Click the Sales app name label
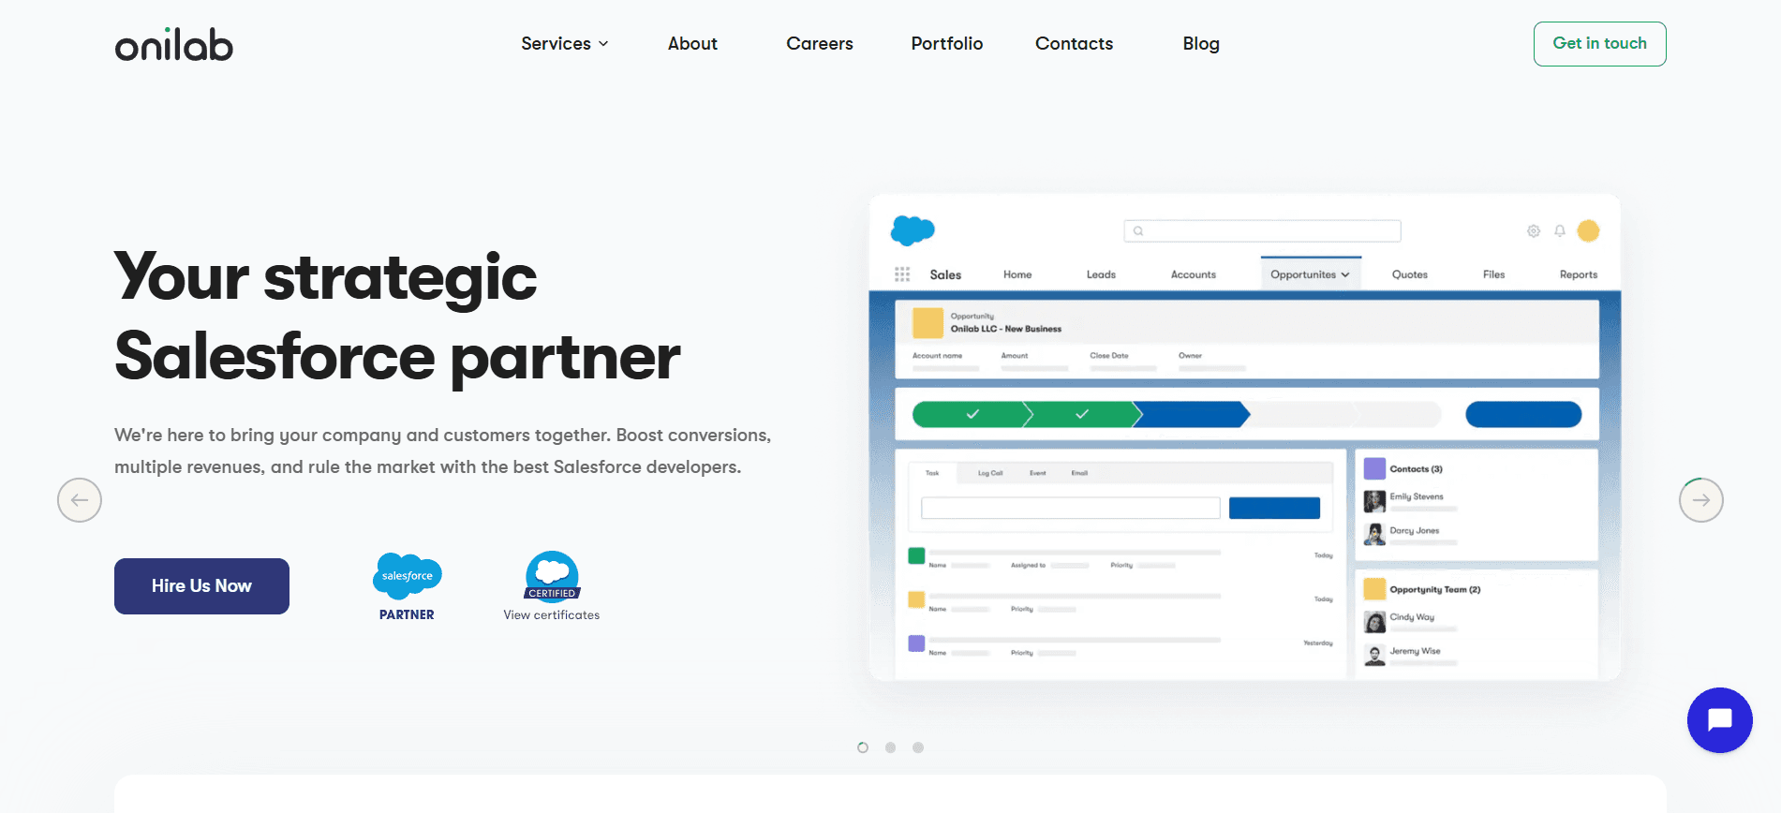 click(x=945, y=274)
